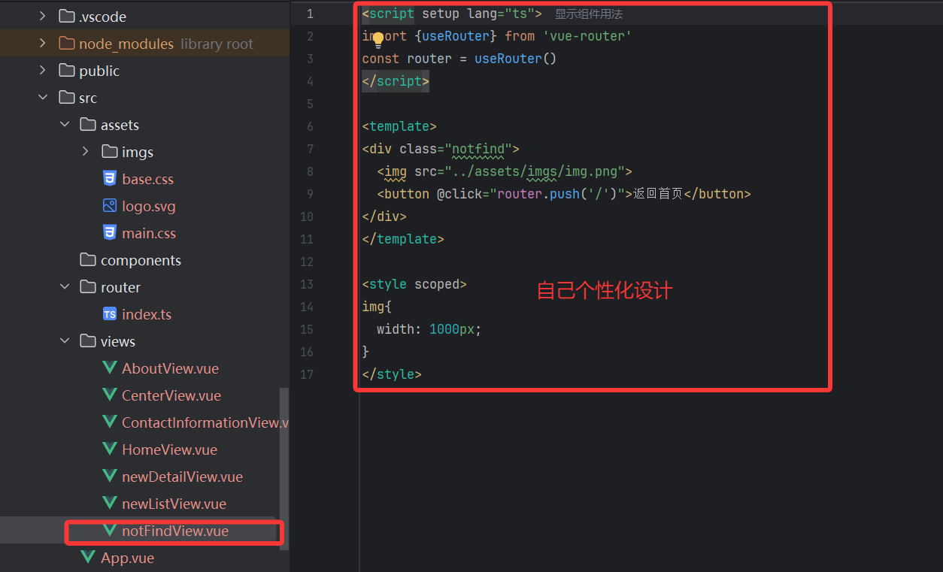Image resolution: width=943 pixels, height=572 pixels.
Task: Open index.ts under router
Action: click(147, 314)
